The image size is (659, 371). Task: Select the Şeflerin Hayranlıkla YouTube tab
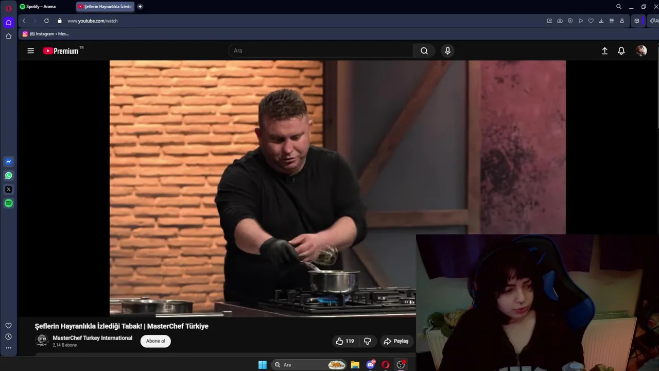coord(105,7)
